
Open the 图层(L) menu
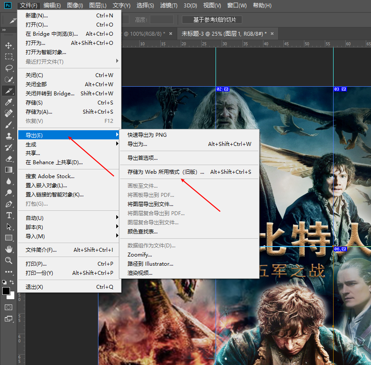coord(98,5)
